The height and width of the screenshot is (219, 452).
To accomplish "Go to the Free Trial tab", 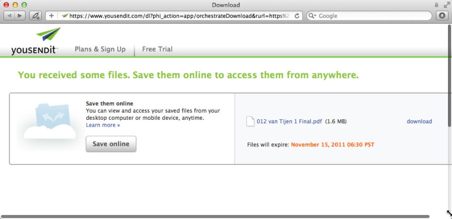I will (x=157, y=49).
